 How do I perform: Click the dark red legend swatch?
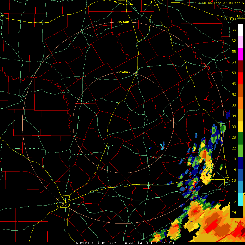(240, 66)
